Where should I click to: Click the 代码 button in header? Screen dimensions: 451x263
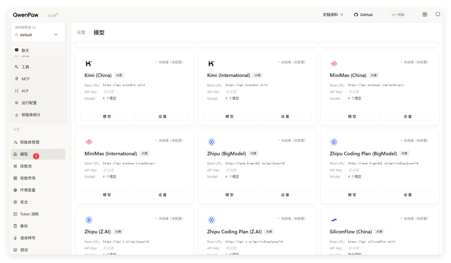(398, 15)
